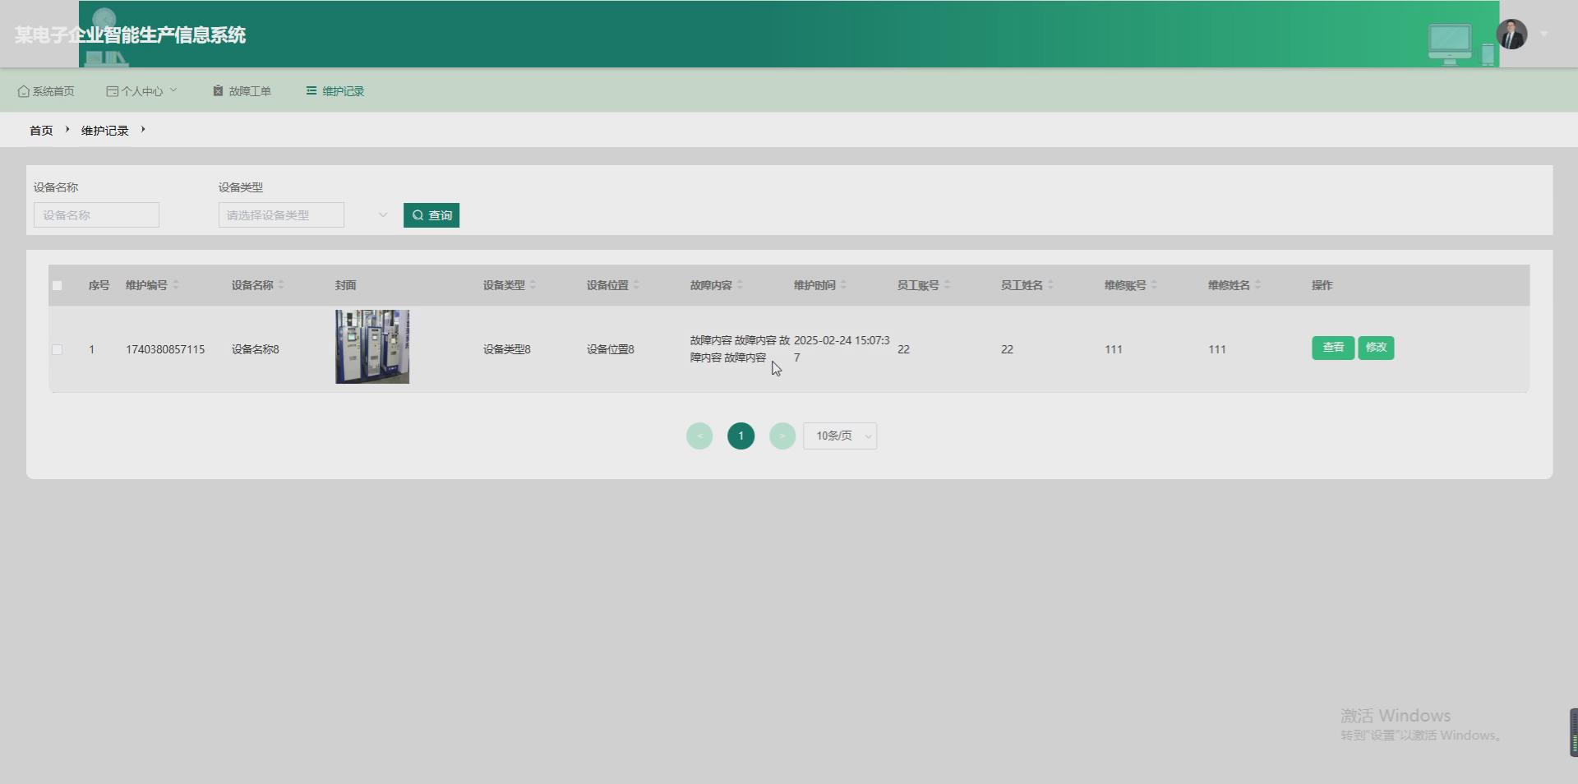Go to next page arrow
This screenshot has width=1578, height=784.
click(x=782, y=436)
